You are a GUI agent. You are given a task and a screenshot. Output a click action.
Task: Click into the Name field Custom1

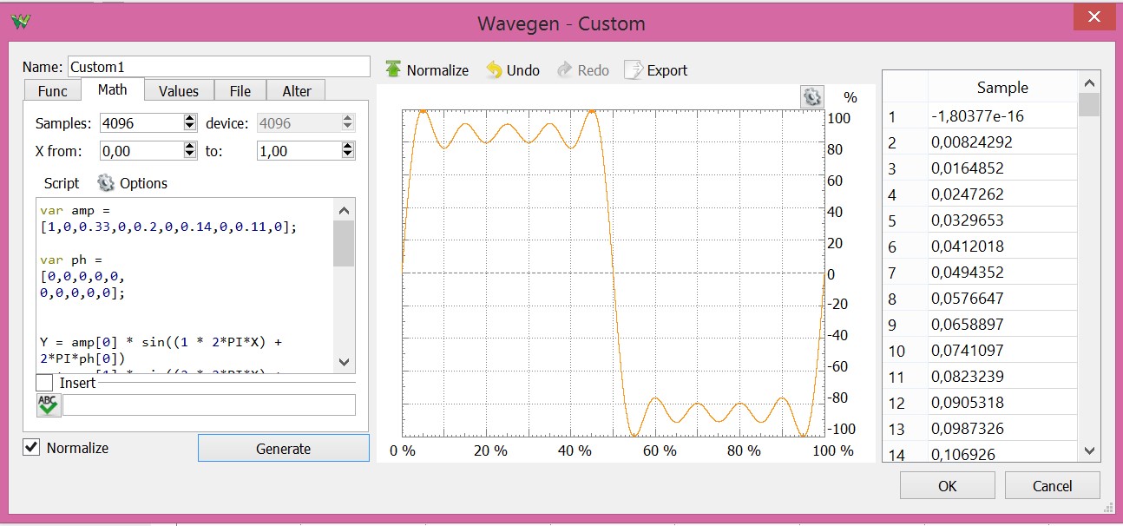219,67
